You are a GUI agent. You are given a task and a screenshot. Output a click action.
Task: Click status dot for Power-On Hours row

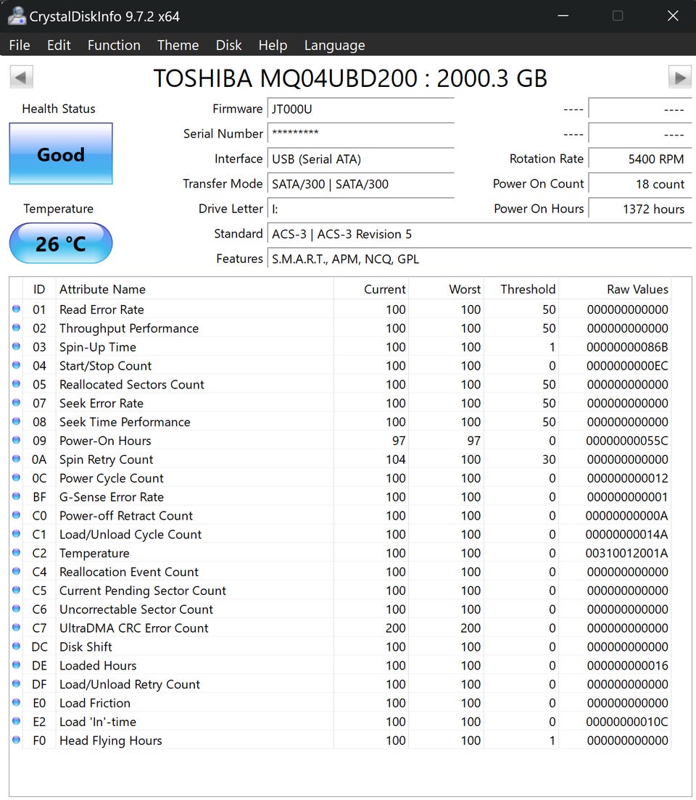[17, 440]
